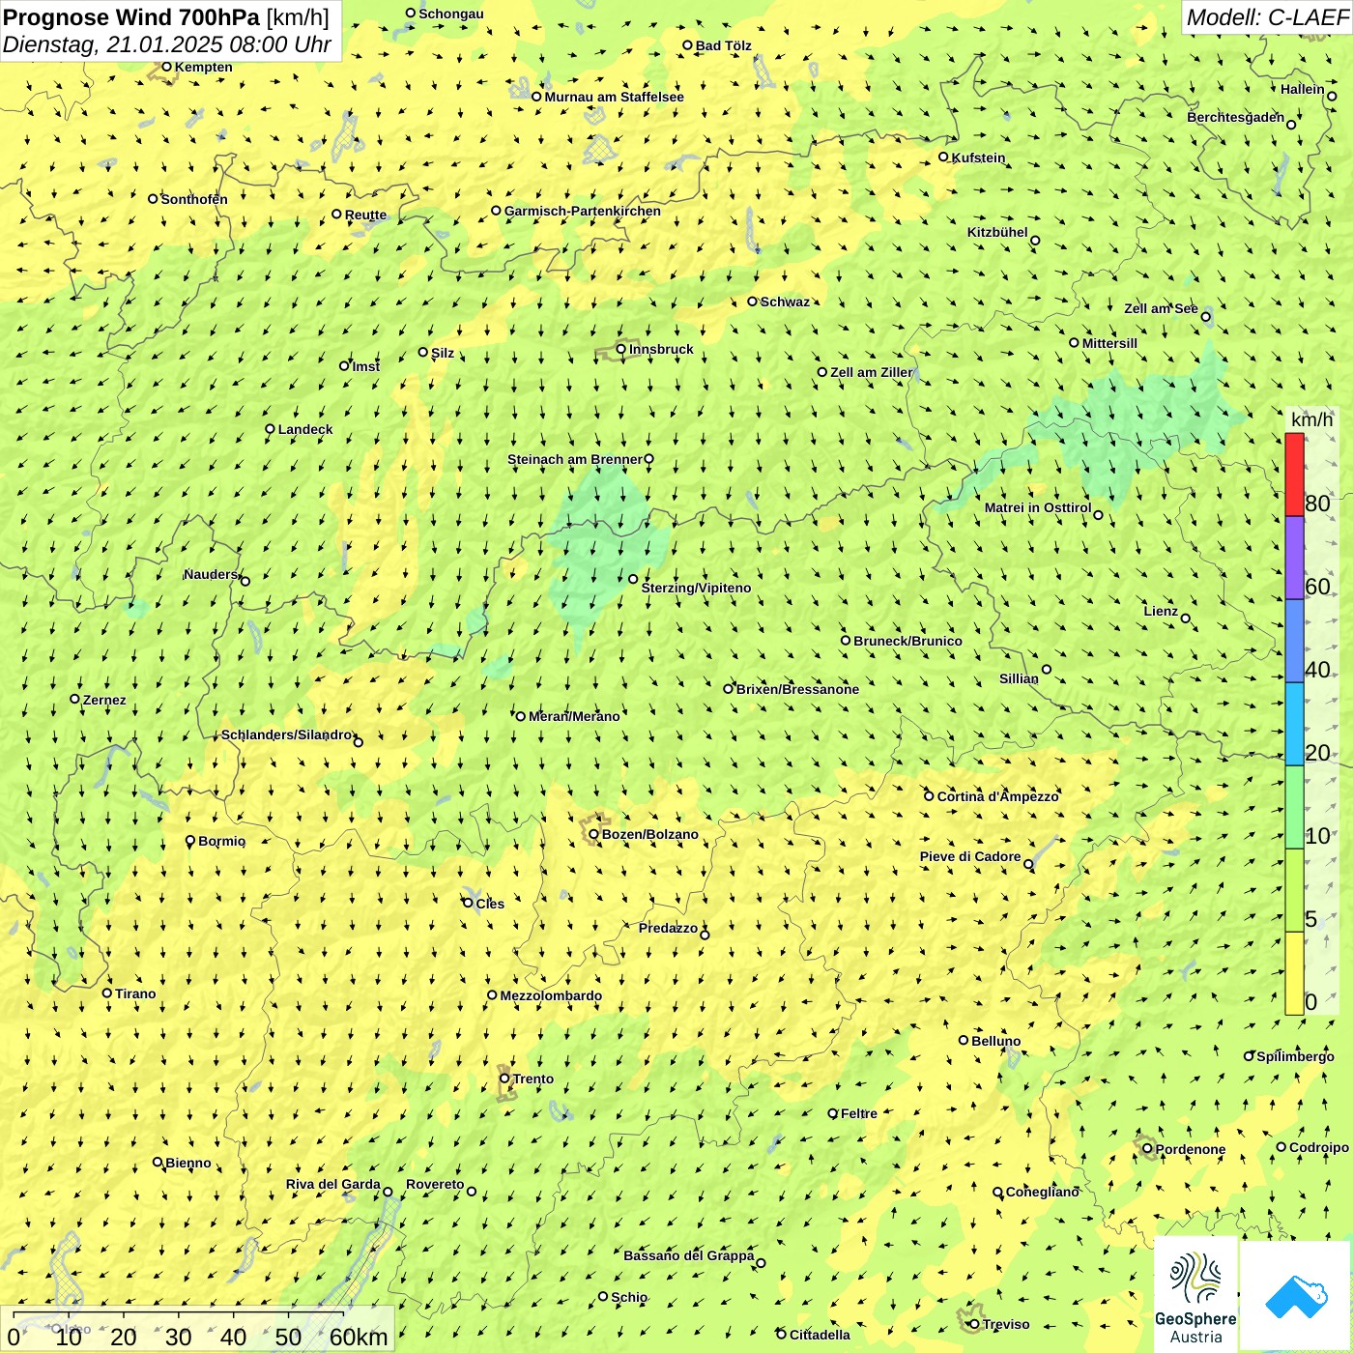Image resolution: width=1353 pixels, height=1353 pixels.
Task: Click the mint green legend color for 10-20 km/h
Action: 1294,807
